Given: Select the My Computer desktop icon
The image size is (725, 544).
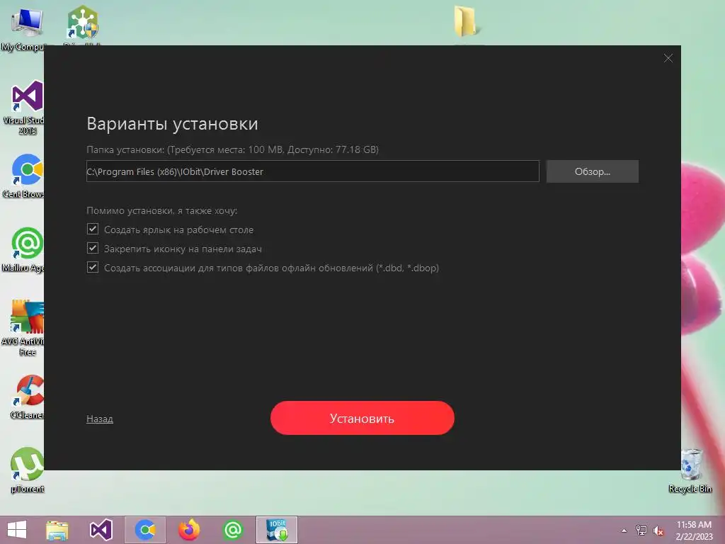Looking at the screenshot, I should point(25,28).
